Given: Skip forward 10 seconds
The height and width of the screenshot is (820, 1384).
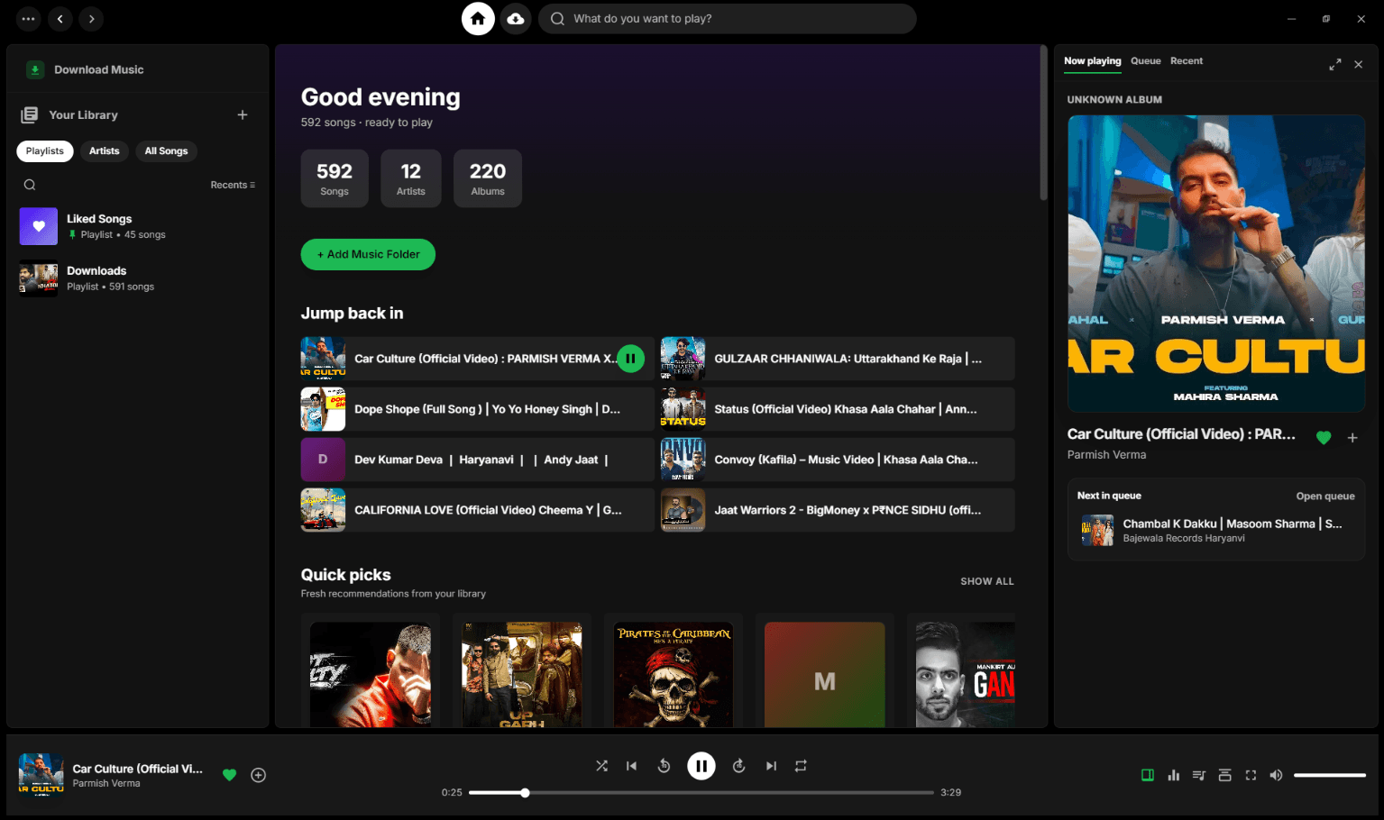Looking at the screenshot, I should click(738, 766).
